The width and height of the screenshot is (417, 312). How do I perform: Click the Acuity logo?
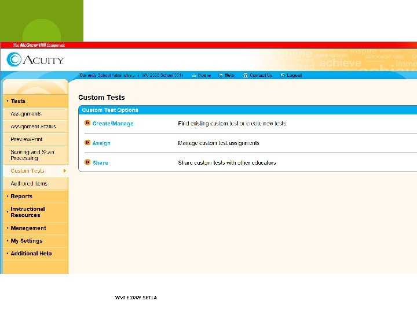tap(35, 60)
